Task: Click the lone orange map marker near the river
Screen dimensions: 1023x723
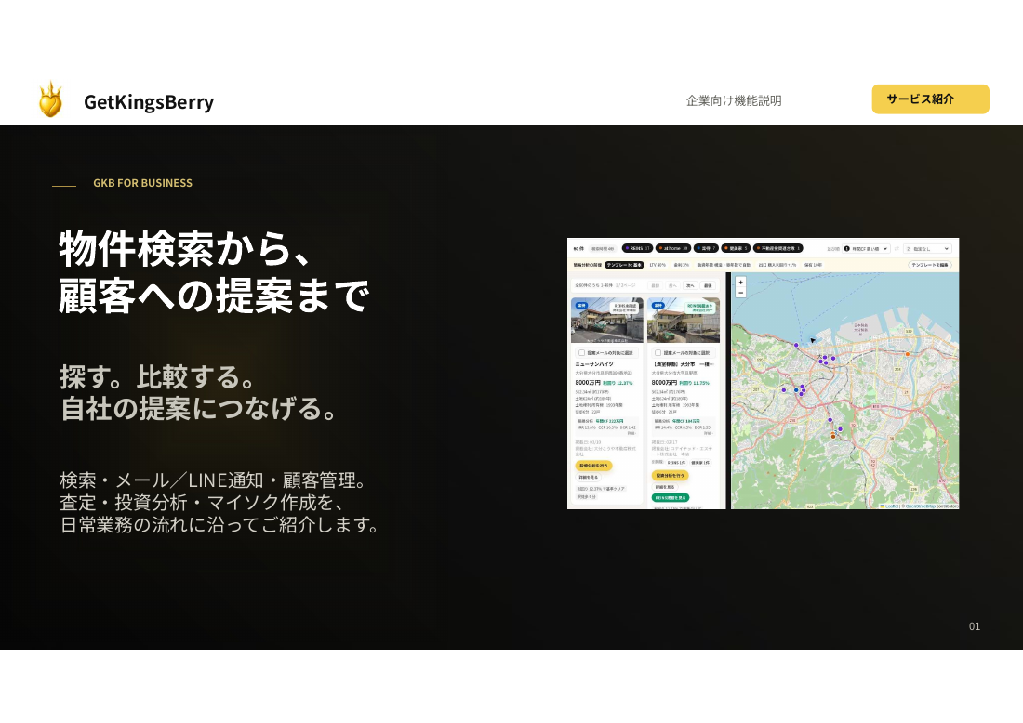Action: [908, 354]
